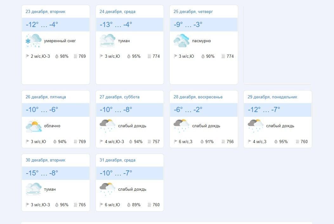Click wind flag icon on 29 декабря
334x224 pixels.
point(250,142)
